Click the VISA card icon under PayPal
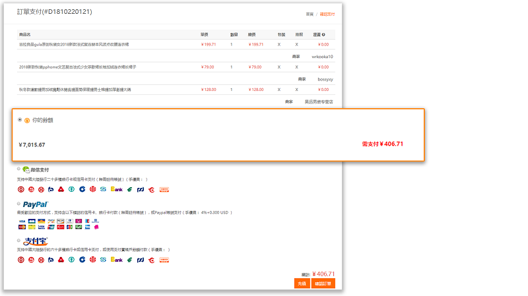The height and width of the screenshot is (296, 528). pyautogui.click(x=22, y=221)
